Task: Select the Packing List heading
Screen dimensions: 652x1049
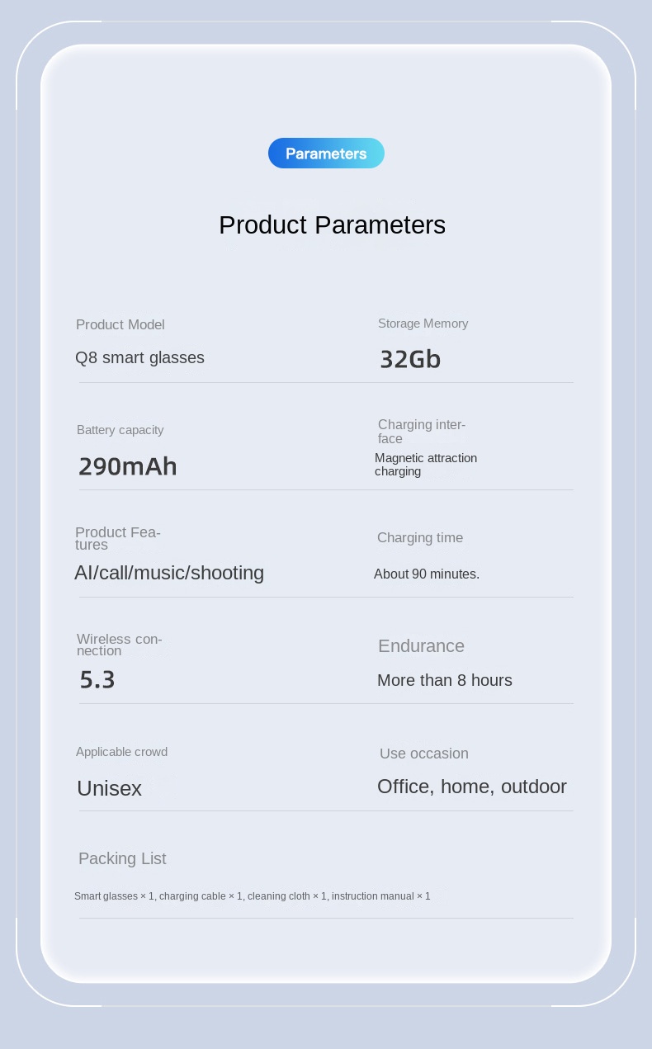Action: tap(122, 858)
